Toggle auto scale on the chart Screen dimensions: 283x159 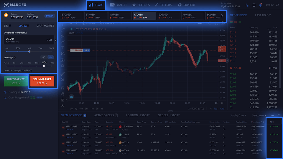[222, 109]
